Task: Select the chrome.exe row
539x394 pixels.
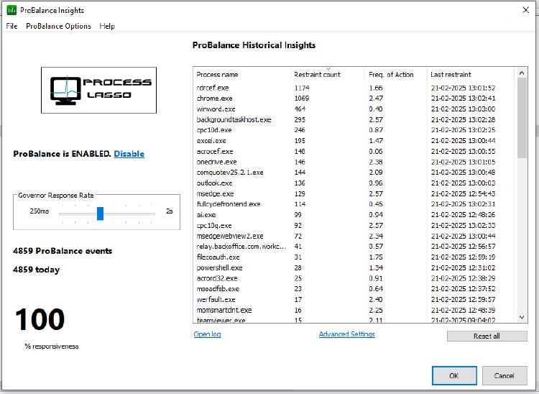Action: 214,98
